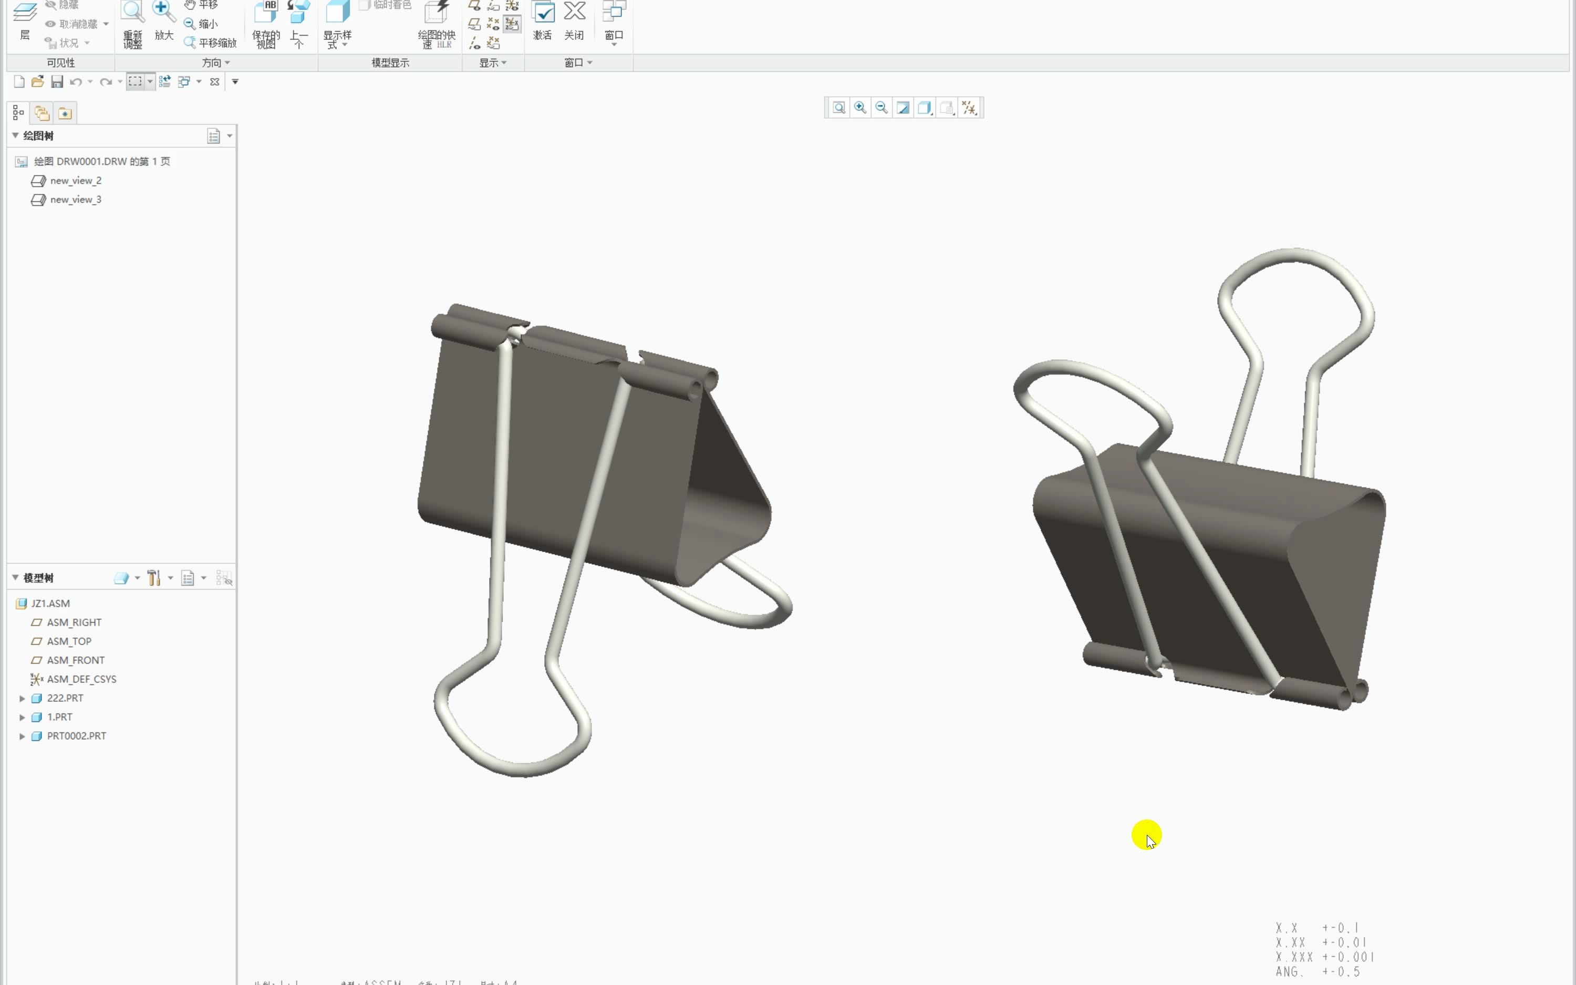Image resolution: width=1576 pixels, height=985 pixels.
Task: Collapse the 绘图树 drawing tree panel
Action: point(15,136)
